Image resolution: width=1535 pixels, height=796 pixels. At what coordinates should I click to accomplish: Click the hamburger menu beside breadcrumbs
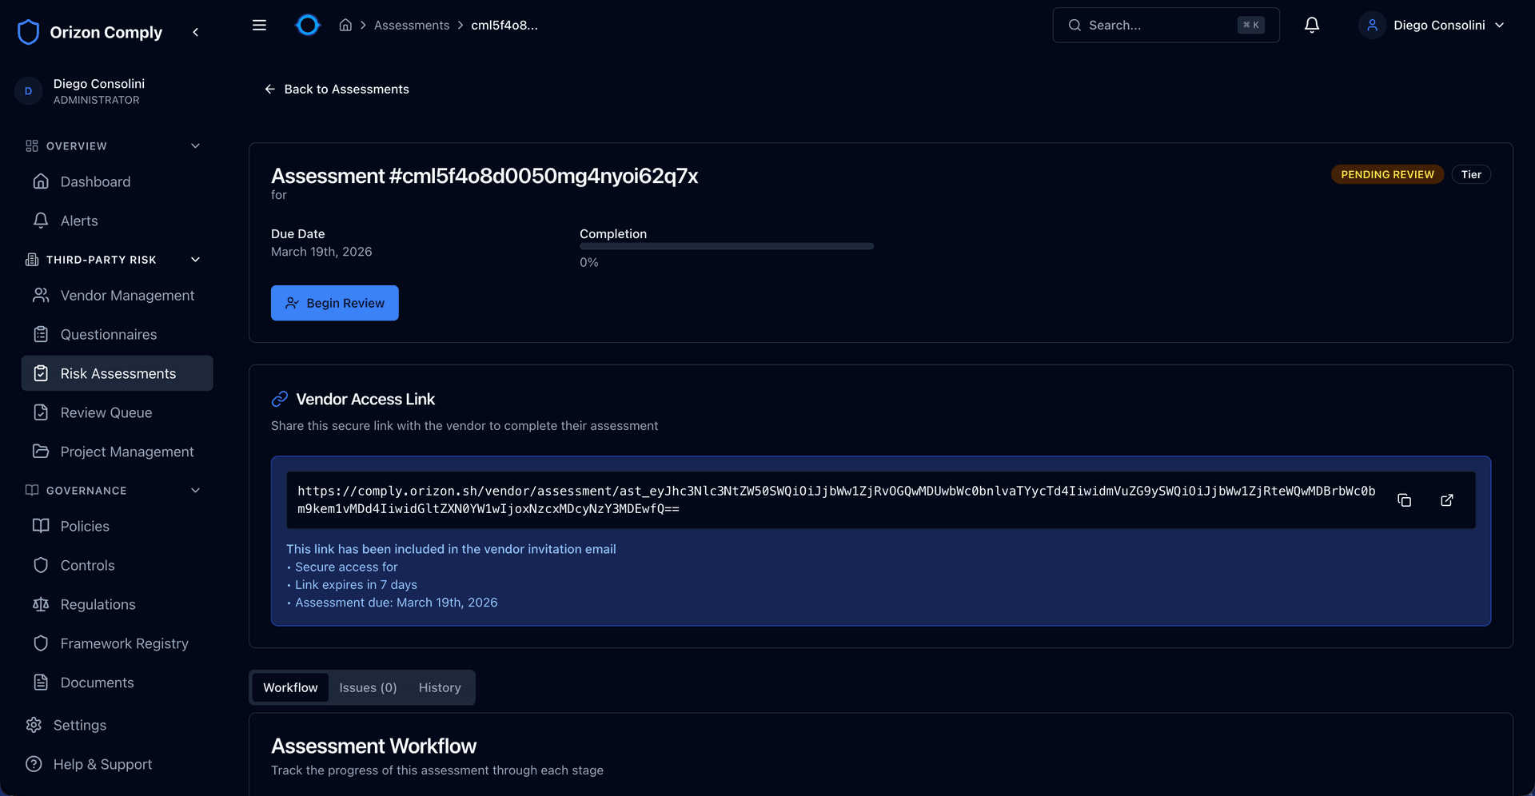pyautogui.click(x=259, y=25)
